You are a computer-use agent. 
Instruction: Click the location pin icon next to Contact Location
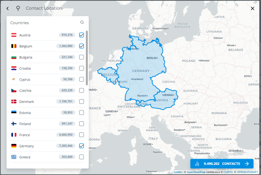pos(18,8)
